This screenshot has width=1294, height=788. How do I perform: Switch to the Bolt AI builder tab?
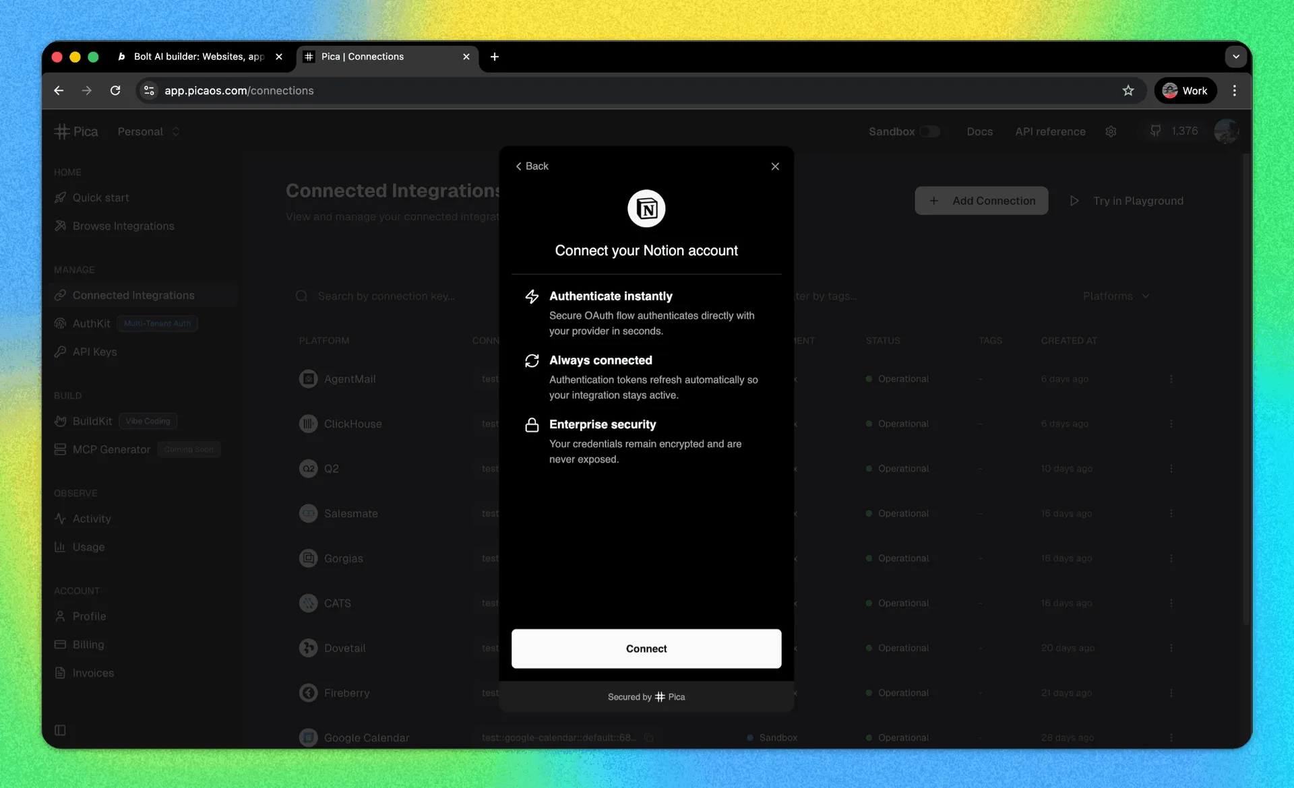pos(200,57)
